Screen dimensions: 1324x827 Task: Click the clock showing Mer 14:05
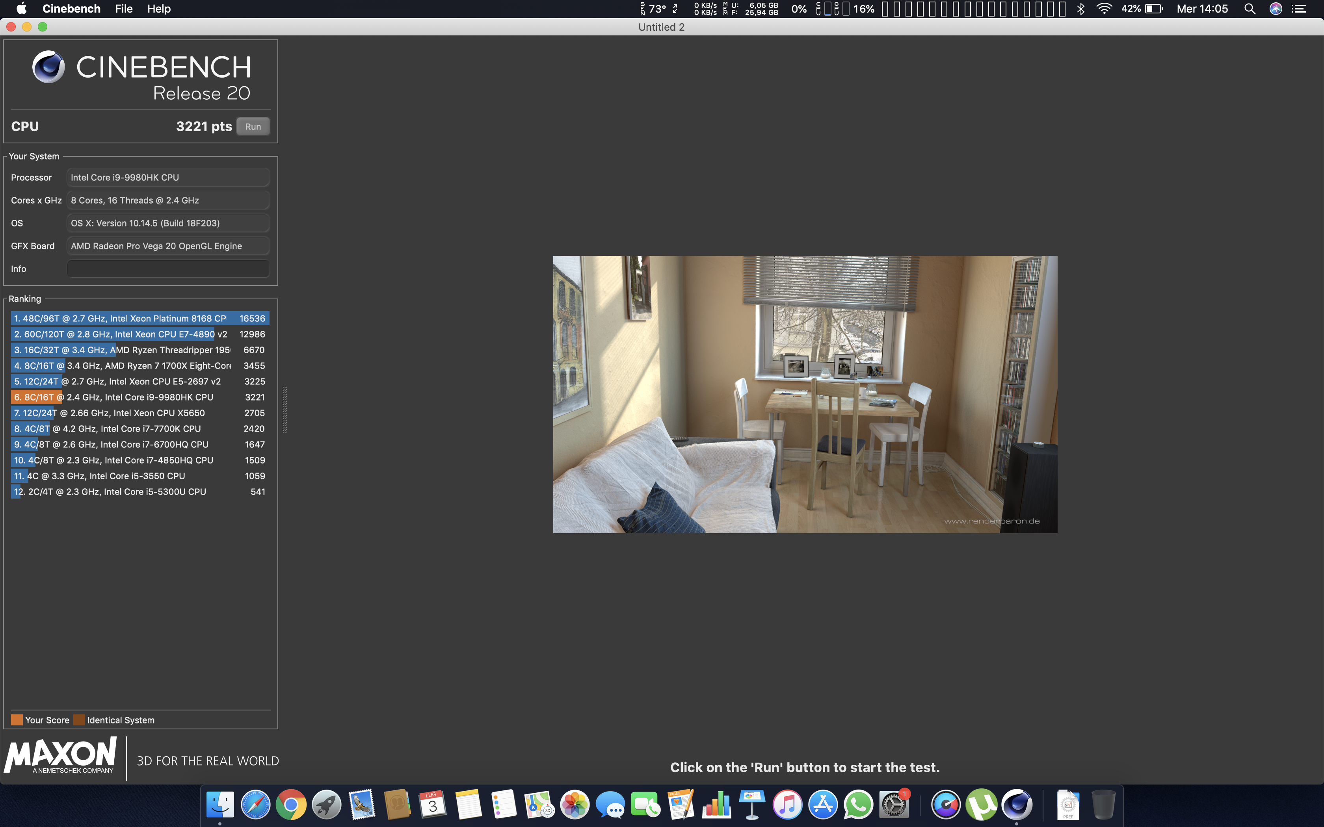[x=1203, y=9]
